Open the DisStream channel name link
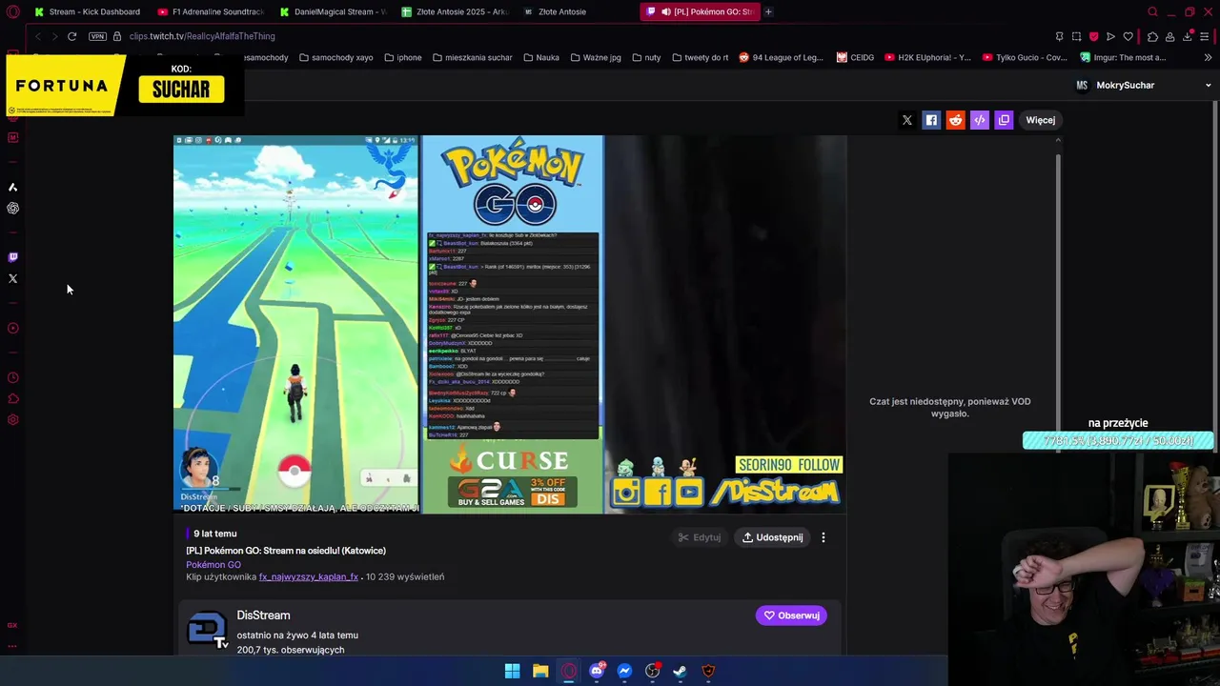Screen dimensions: 1220x686 click(x=263, y=615)
